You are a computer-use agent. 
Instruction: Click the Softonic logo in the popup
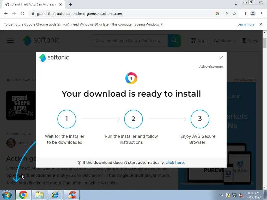click(54, 58)
